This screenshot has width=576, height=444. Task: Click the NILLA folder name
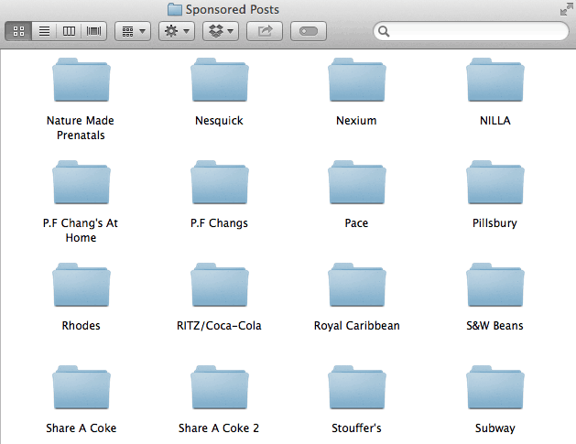(x=495, y=121)
